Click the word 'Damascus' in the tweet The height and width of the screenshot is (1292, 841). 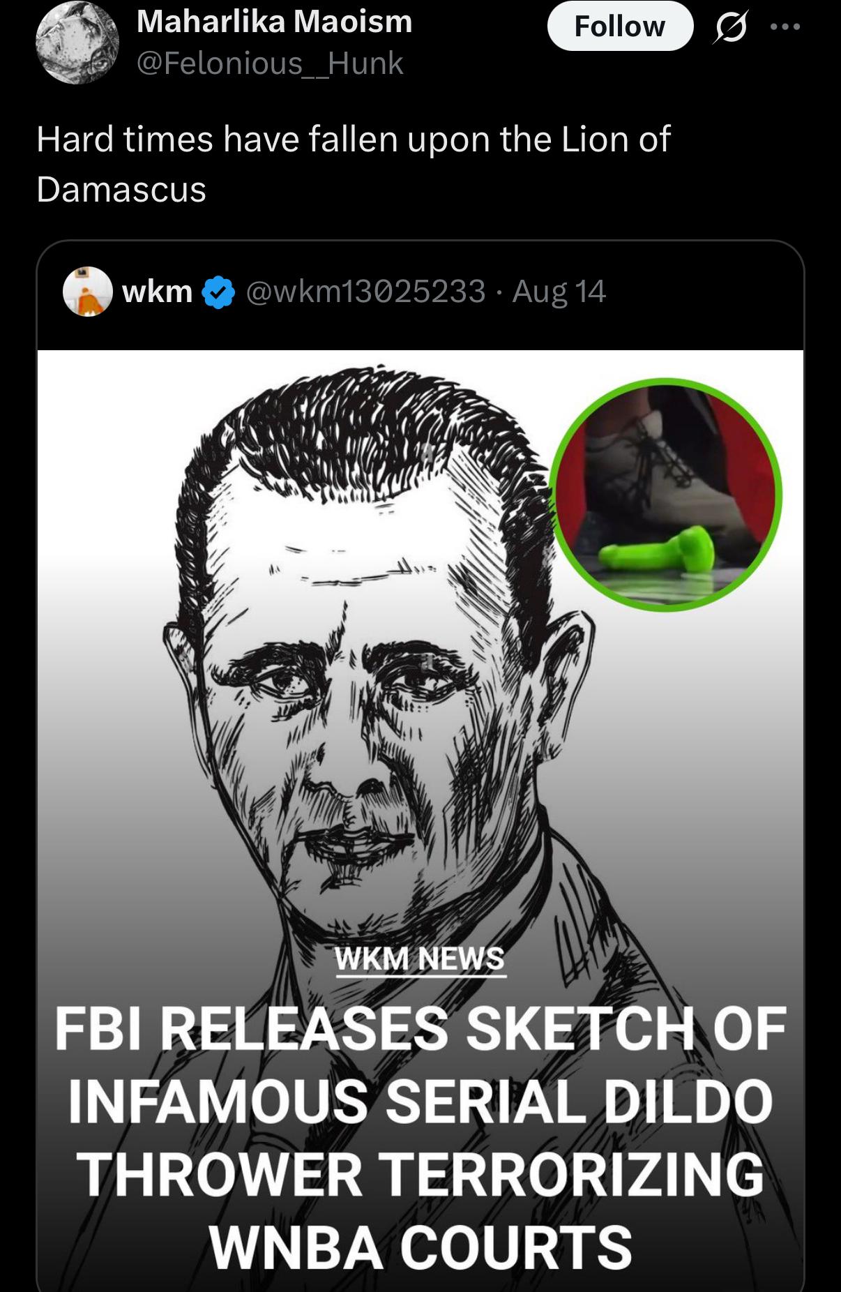pos(121,189)
